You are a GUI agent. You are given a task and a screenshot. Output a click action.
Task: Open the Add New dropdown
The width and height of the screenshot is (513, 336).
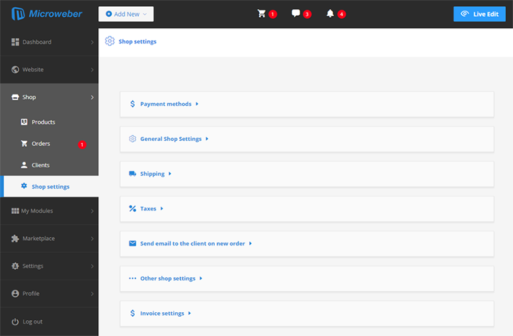click(x=126, y=14)
